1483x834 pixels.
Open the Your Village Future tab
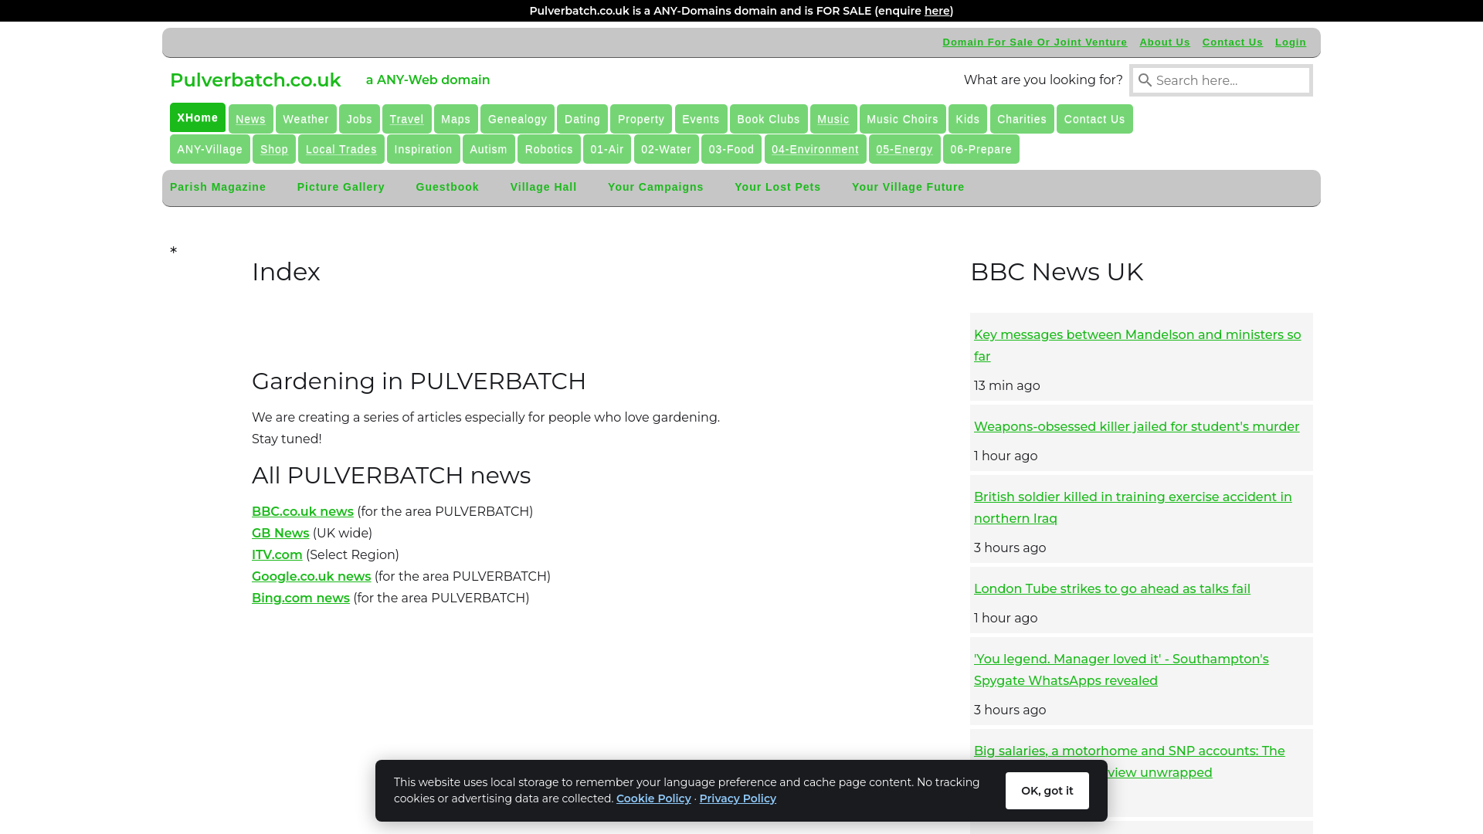[908, 187]
